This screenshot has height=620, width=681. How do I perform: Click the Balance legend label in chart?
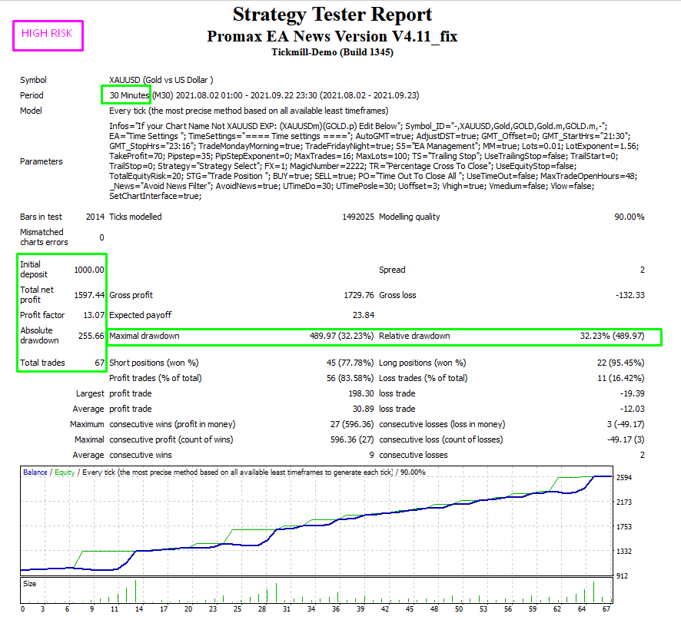point(35,472)
